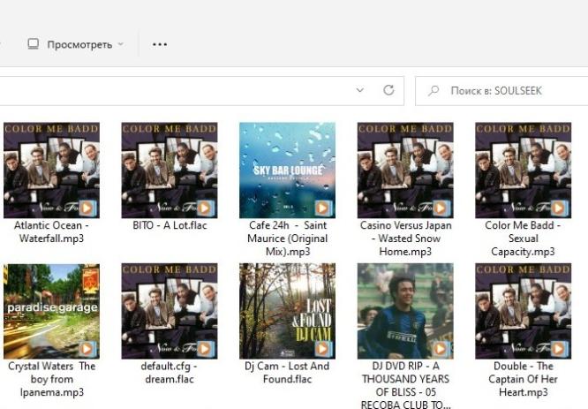Screen dimensions: 588x409
Task: Select Casino Versus Japan Wasted Snow Home.mp3
Action: pos(405,170)
